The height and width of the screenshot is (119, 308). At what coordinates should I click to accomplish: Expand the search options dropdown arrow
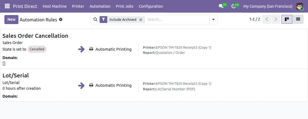213,19
